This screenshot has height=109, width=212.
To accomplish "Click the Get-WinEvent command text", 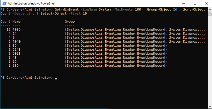I will [66, 10].
